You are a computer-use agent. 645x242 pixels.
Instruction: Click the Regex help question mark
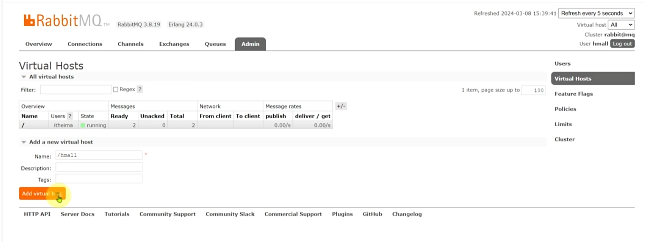[140, 89]
